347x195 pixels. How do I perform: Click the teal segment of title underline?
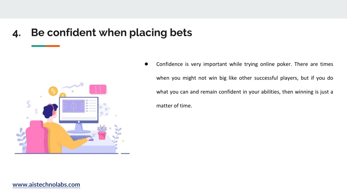[x=39, y=46]
